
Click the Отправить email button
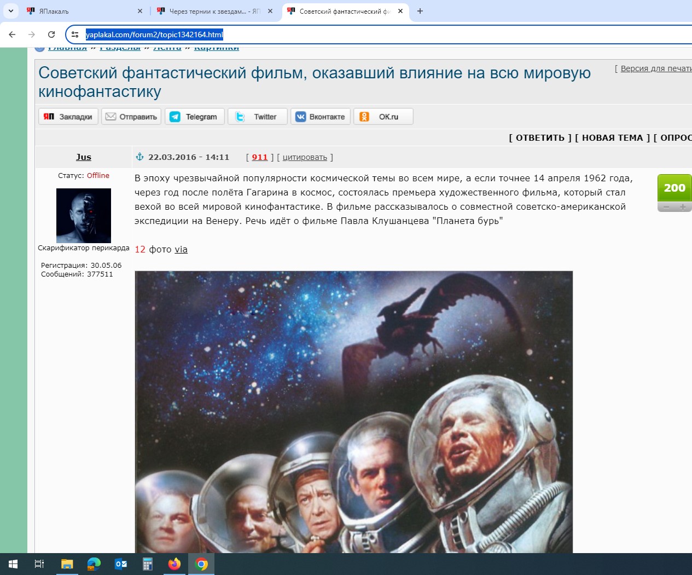pyautogui.click(x=131, y=117)
